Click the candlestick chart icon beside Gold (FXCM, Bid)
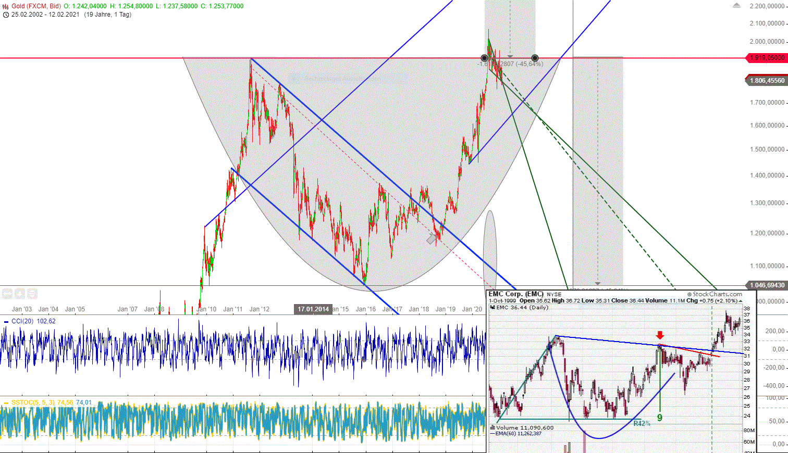 point(5,6)
